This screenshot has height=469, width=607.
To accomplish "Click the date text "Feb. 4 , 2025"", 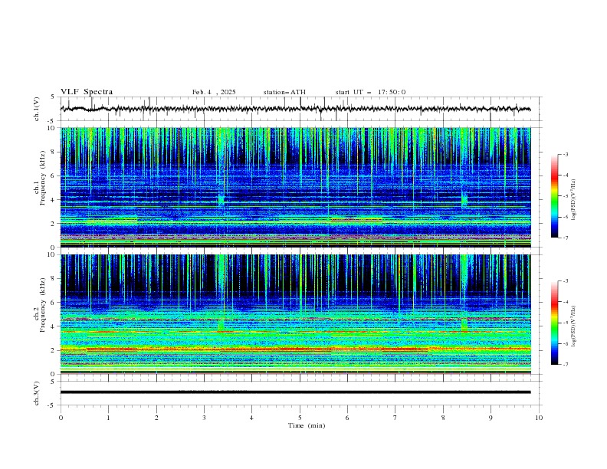I will point(214,92).
